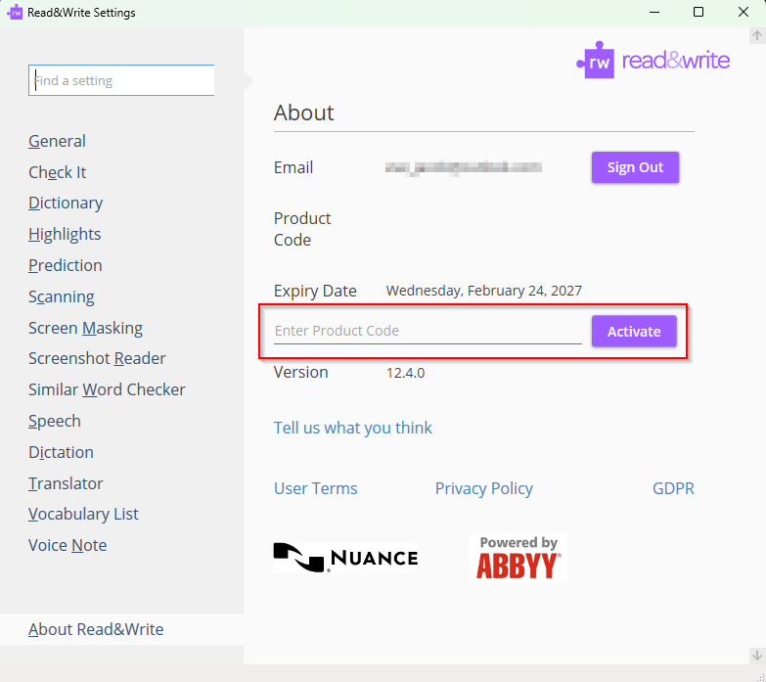The image size is (766, 682).
Task: Open the Privacy Policy link
Action: (483, 488)
